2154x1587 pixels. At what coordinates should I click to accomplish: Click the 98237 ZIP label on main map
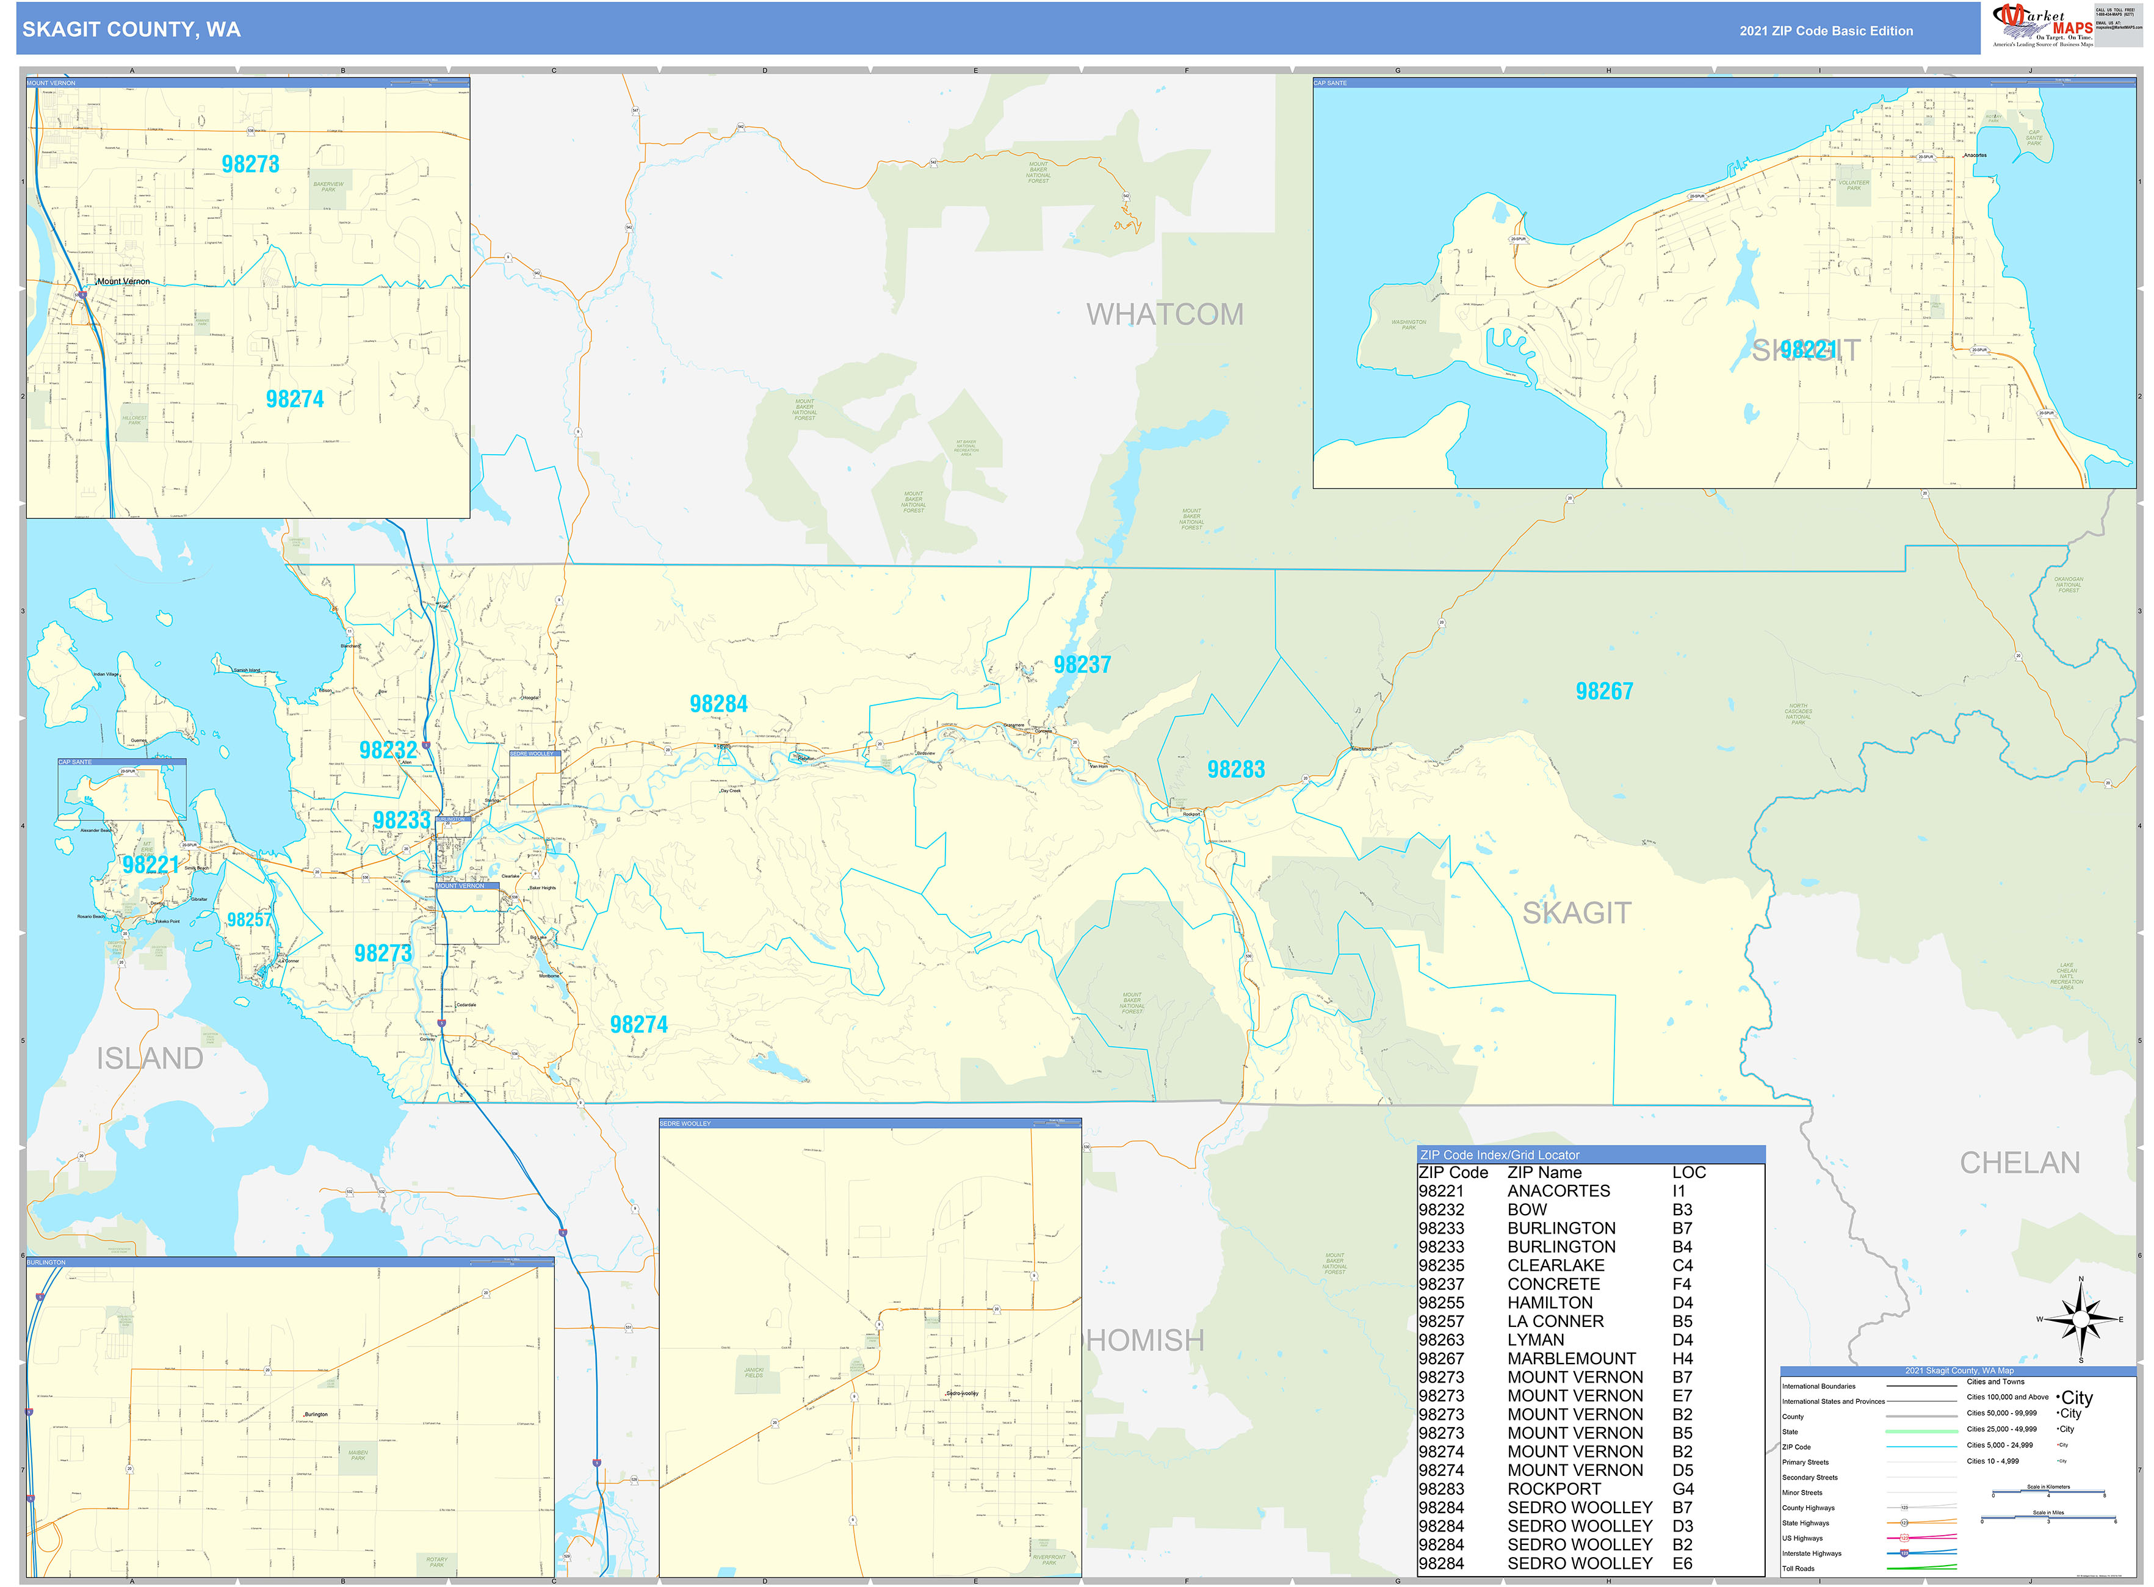(x=1082, y=665)
